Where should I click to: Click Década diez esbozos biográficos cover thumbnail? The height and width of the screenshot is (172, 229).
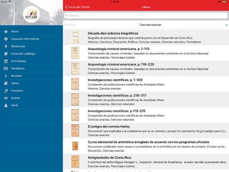[75, 37]
